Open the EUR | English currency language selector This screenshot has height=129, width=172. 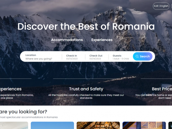coord(161,6)
